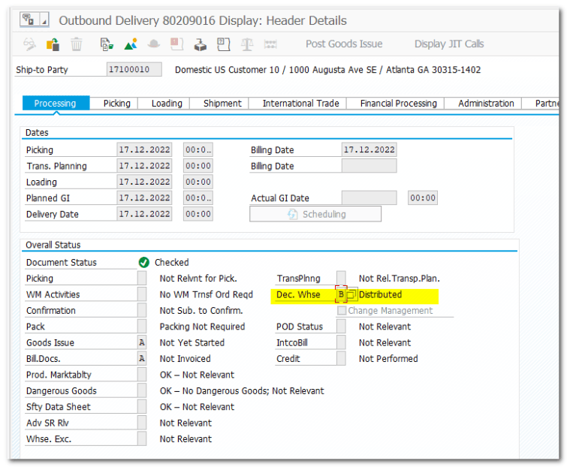The image size is (567, 467).
Task: Click the Dec. Whse value help icon
Action: click(x=351, y=294)
